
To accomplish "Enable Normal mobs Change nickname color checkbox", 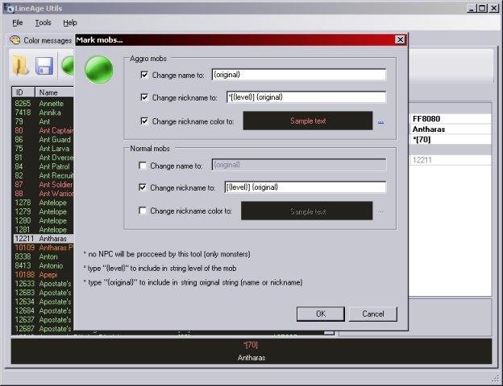I will (x=143, y=211).
